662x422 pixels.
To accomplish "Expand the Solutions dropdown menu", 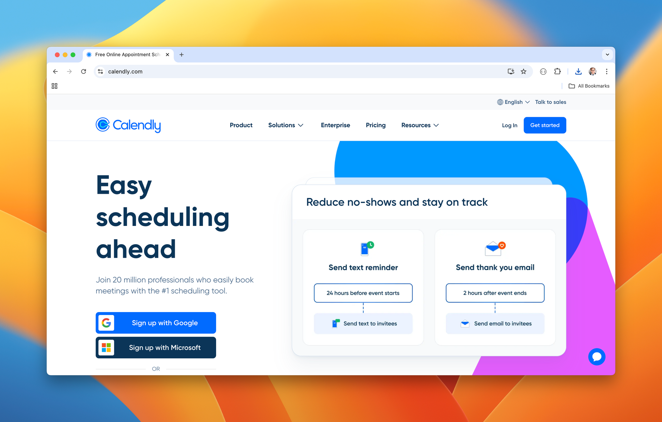I will 285,125.
